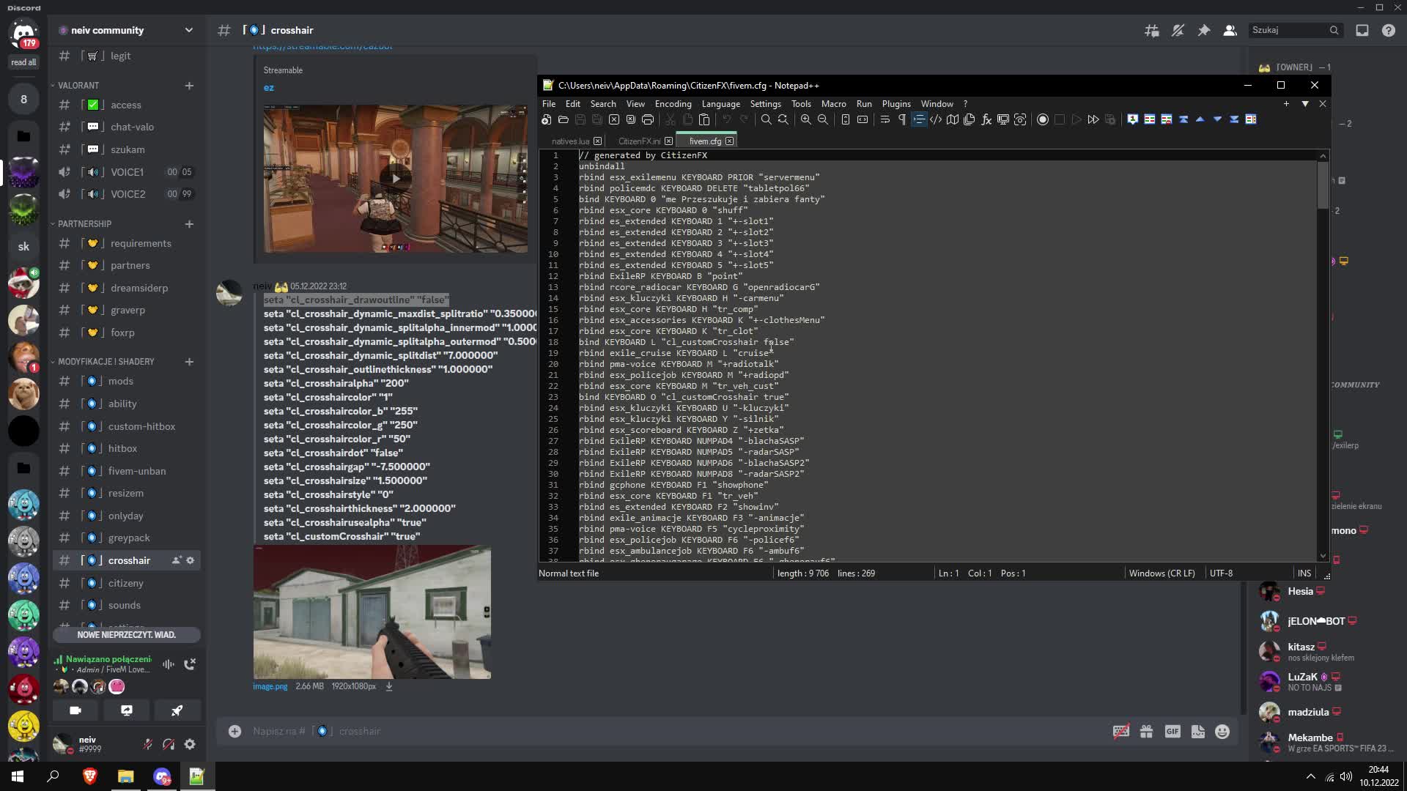Click the NOWE NIEPRZECZYT. WIAD. bar
Screen dimensions: 1407x791
(126, 635)
